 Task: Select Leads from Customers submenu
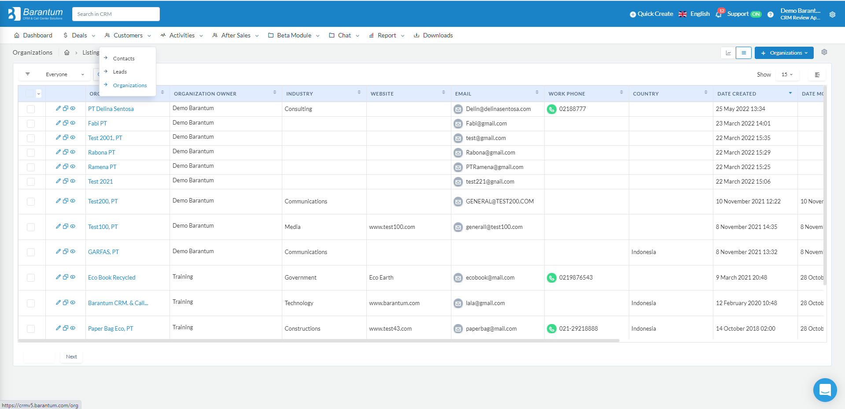click(x=120, y=72)
